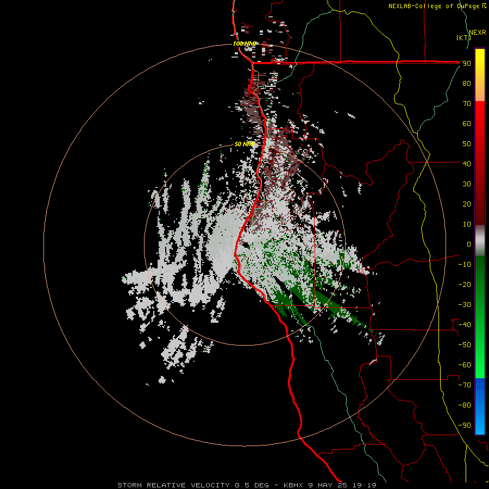Click the -70 value on velocity scale
The width and height of the screenshot is (489, 489).
(x=465, y=385)
